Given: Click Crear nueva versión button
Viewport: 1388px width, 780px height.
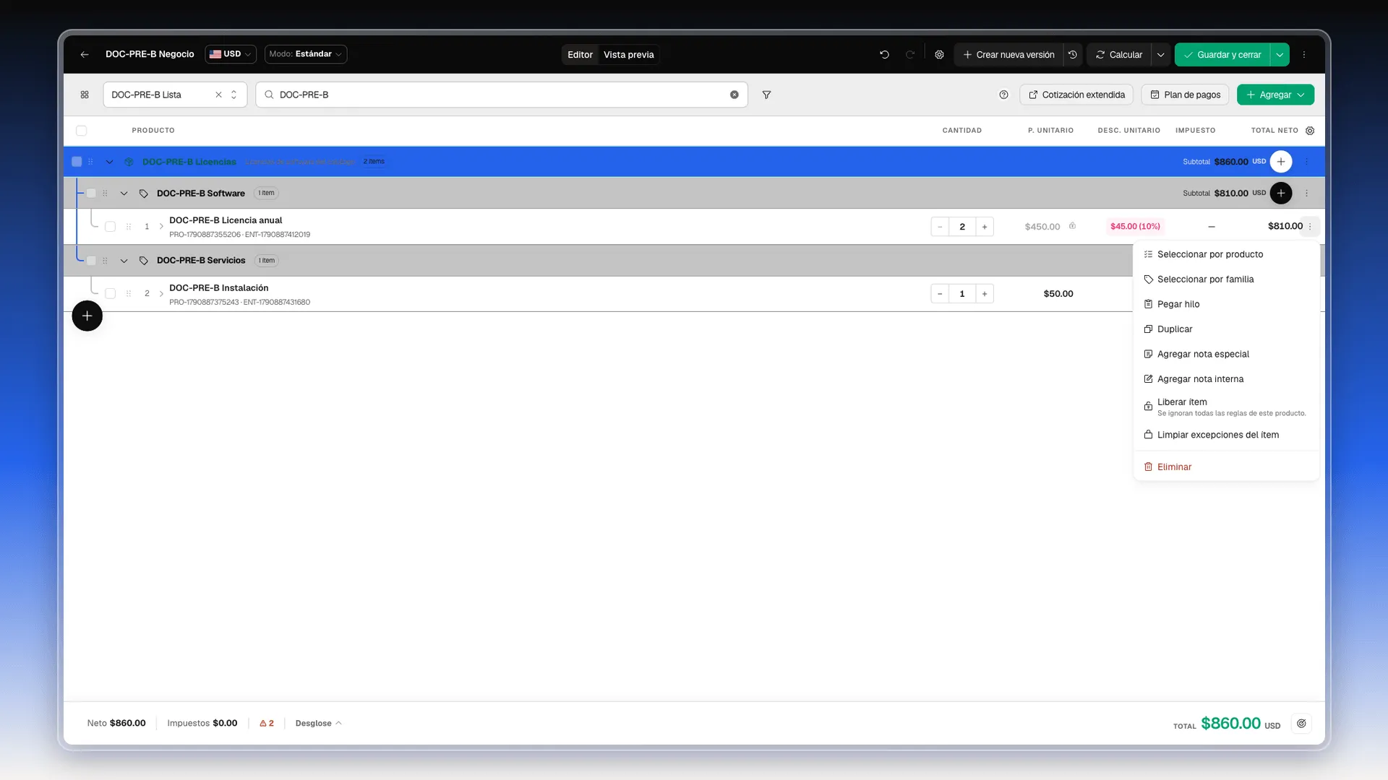Looking at the screenshot, I should pos(1008,54).
